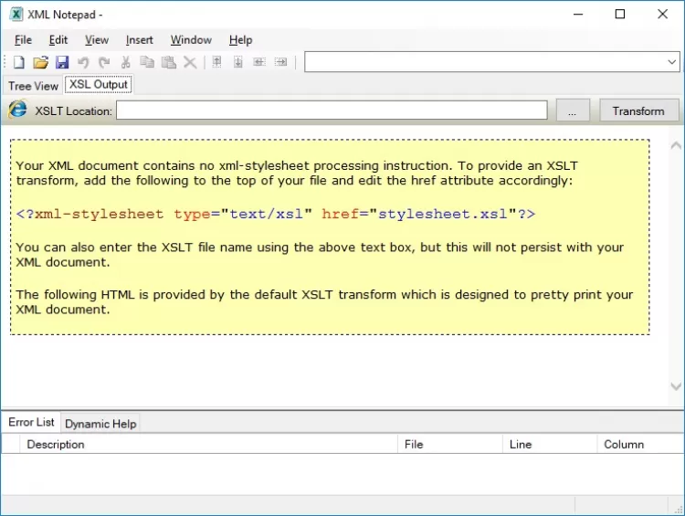
Task: Save the document with the floppy disk icon
Action: (x=62, y=62)
